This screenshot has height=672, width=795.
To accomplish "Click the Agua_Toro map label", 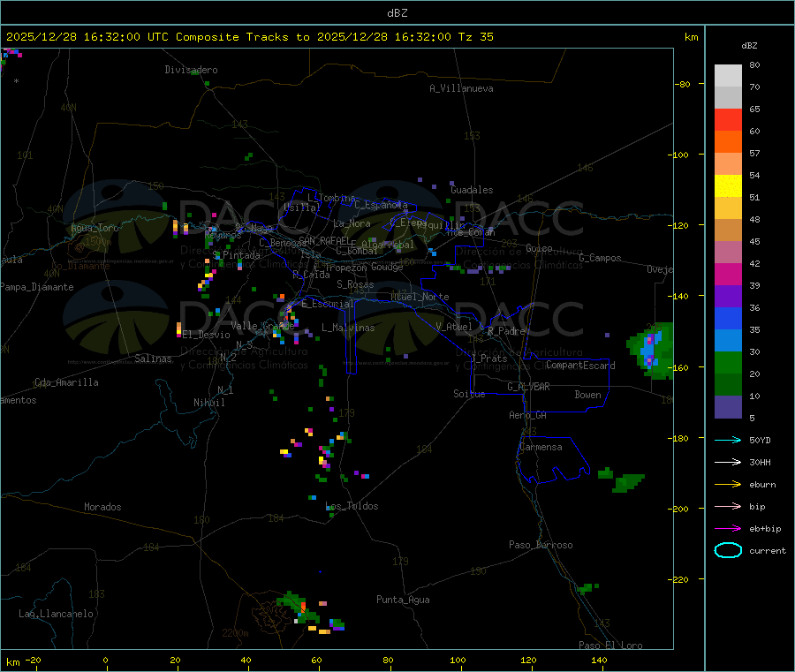I will (95, 228).
